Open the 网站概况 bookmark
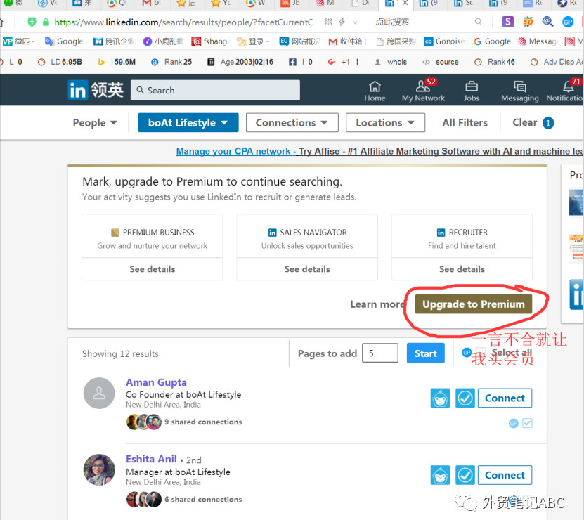 (x=300, y=41)
